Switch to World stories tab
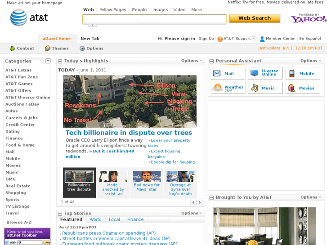Image resolution: width=327 pixels, height=245 pixels. pyautogui.click(x=95, y=219)
